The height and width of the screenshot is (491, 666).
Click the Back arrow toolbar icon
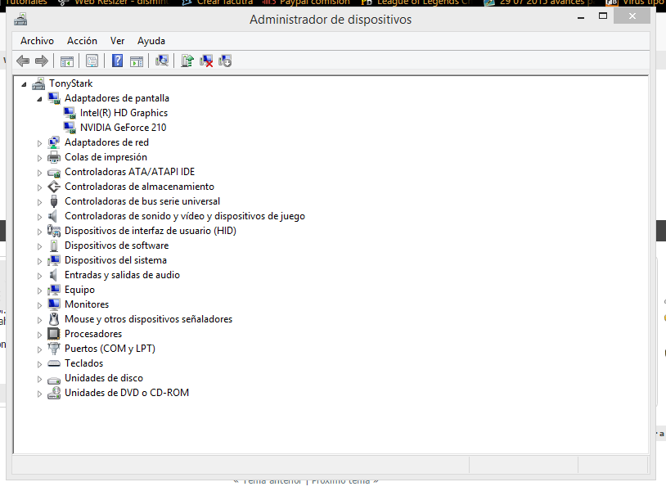click(x=23, y=61)
